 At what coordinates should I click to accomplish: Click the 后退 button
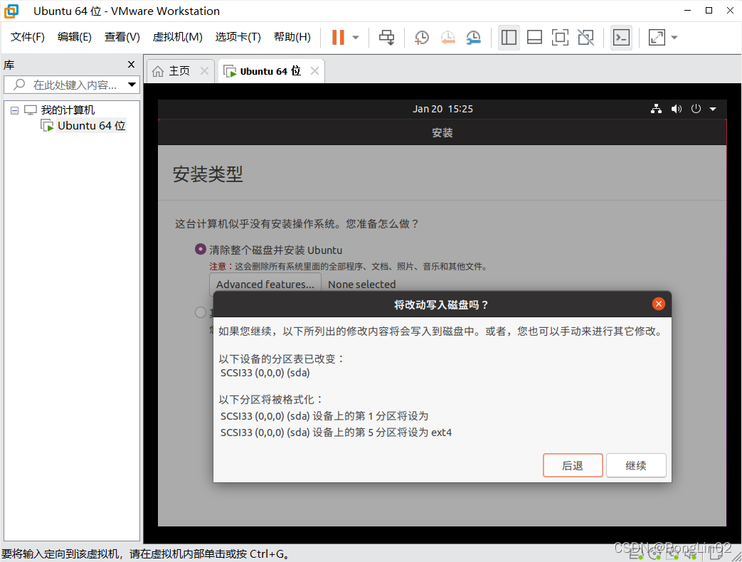[x=573, y=465]
